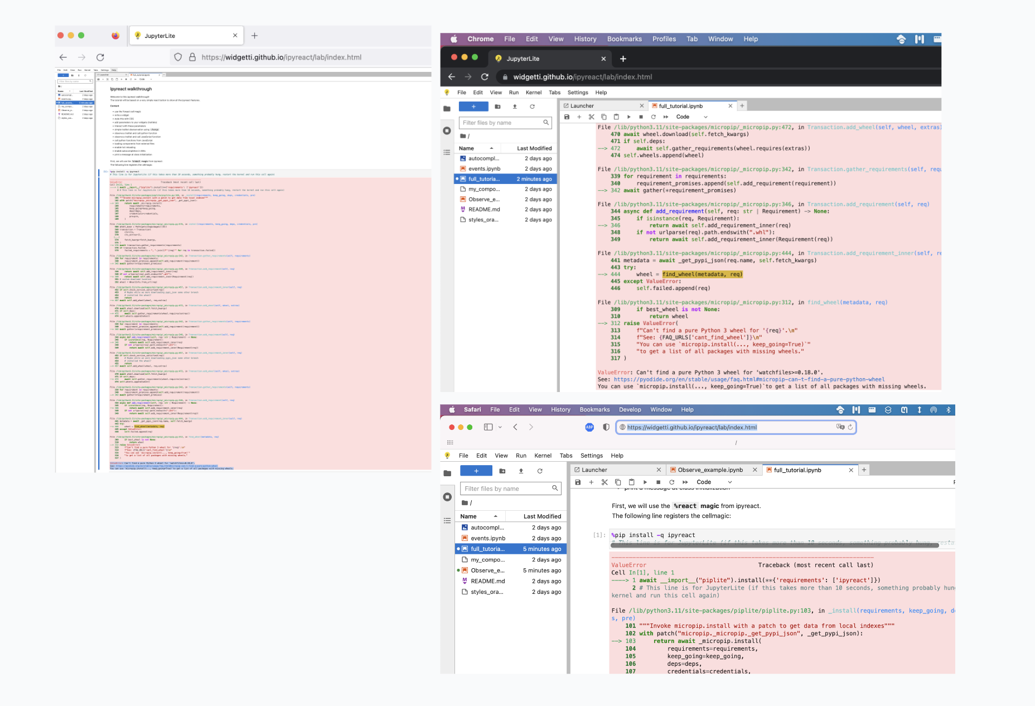The height and width of the screenshot is (706, 1035).
Task: Open the Kernel menu in JupyterLite
Action: [x=534, y=92]
